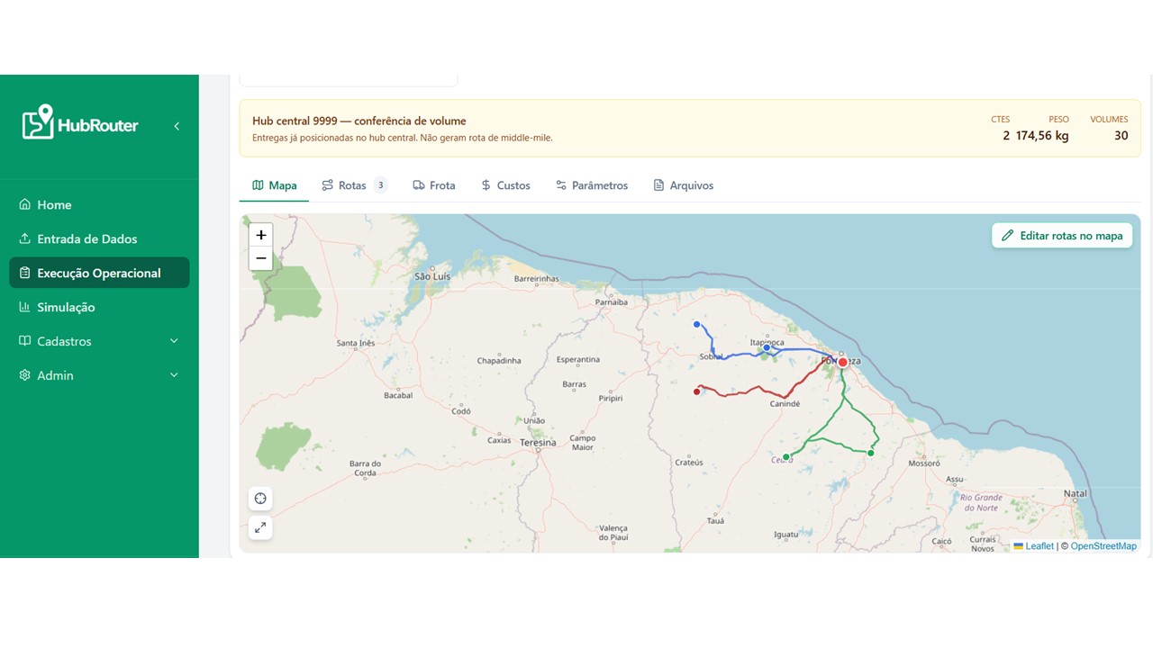This screenshot has height=648, width=1153.
Task: Collapse the sidebar with the chevron
Action: point(177,126)
